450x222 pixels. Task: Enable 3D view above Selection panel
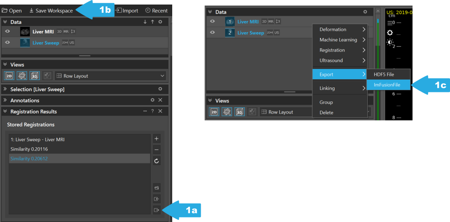34,76
